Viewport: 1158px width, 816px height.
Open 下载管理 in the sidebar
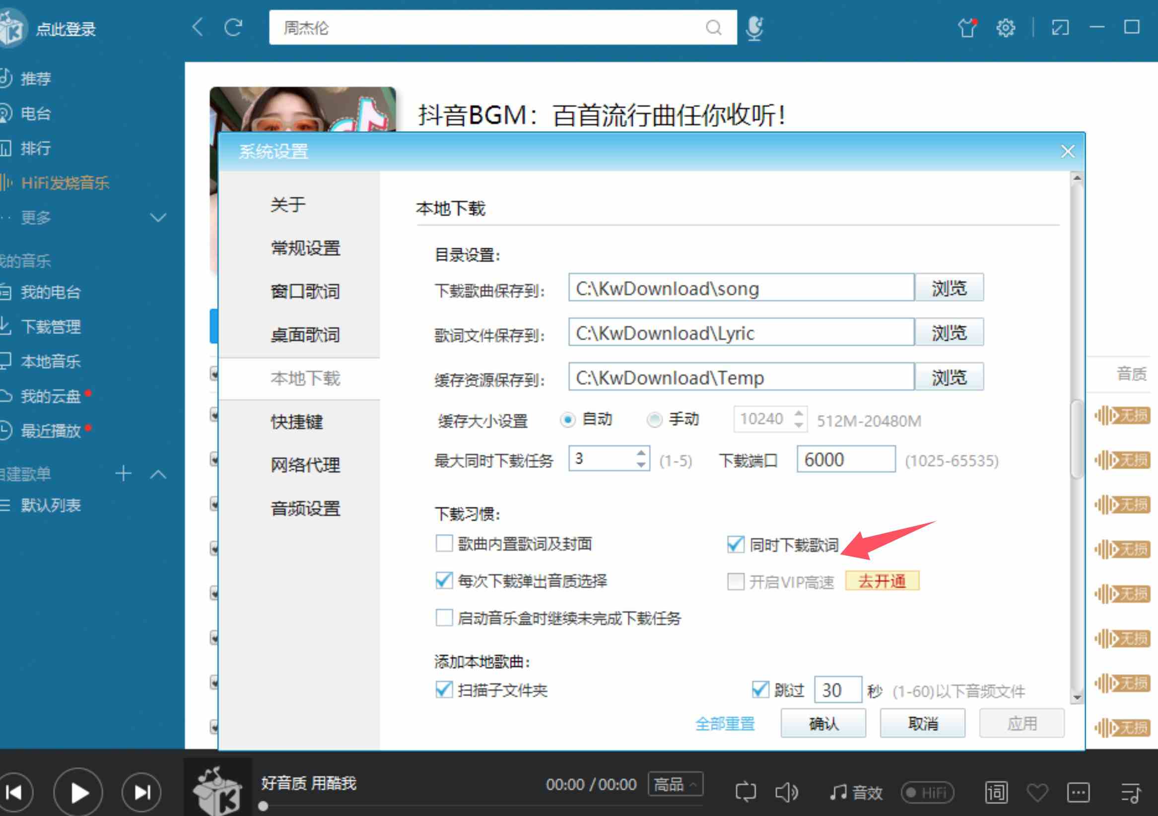coord(51,326)
